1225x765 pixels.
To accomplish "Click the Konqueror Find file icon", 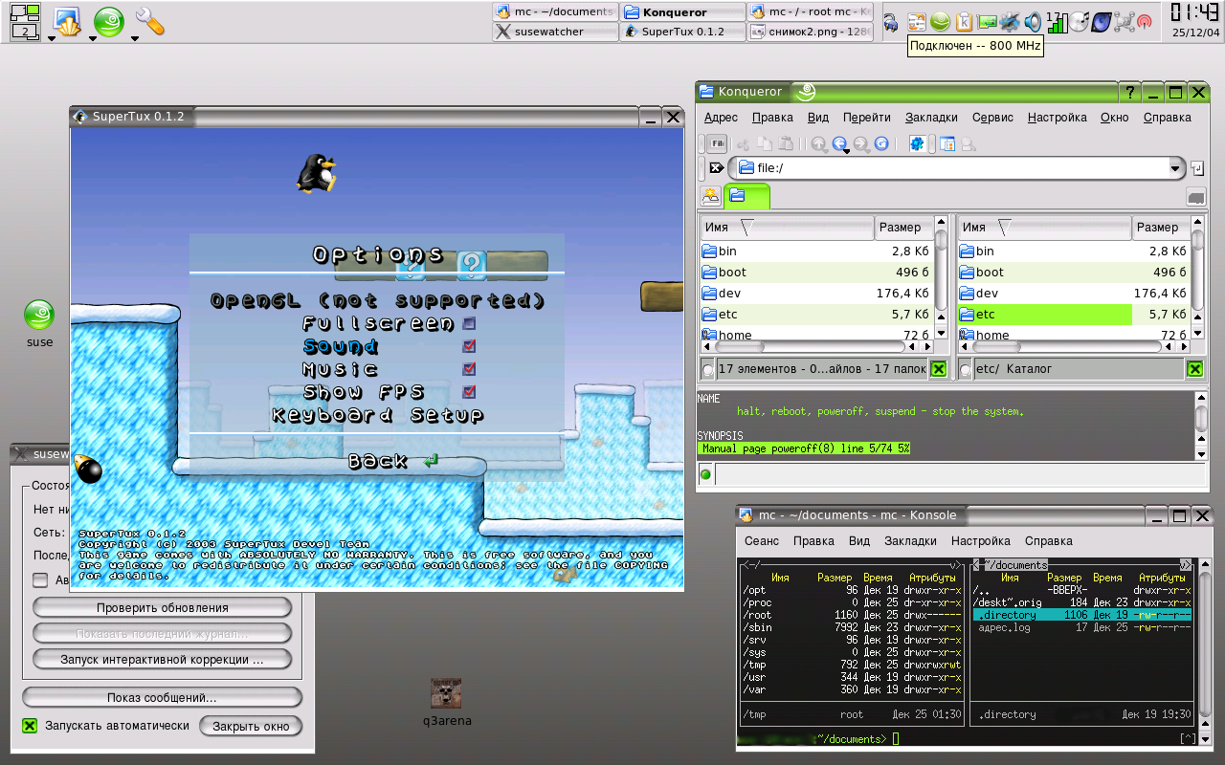I will point(969,144).
